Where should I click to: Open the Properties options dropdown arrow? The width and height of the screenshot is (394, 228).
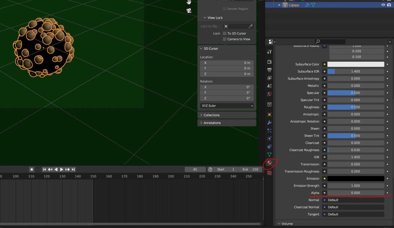coord(389,42)
